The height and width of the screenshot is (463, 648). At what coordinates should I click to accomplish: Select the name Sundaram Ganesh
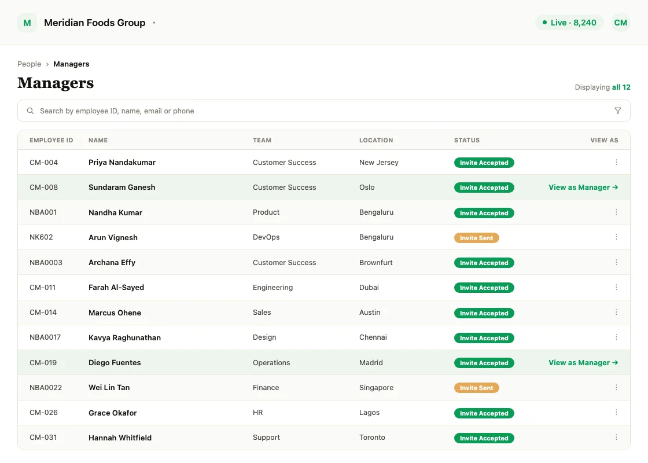point(122,188)
